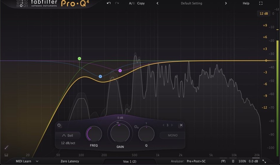Viewport: 280px width, 165px height.
Task: Go to the previous preset arrow
Action: point(157,3)
